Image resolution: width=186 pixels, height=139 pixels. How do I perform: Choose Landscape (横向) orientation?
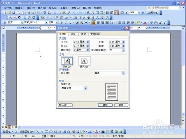[84, 61]
